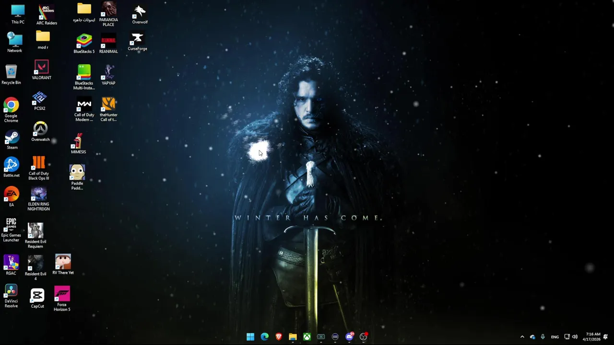This screenshot has width=614, height=345.
Task: Open the notification center bell
Action: pyautogui.click(x=606, y=337)
